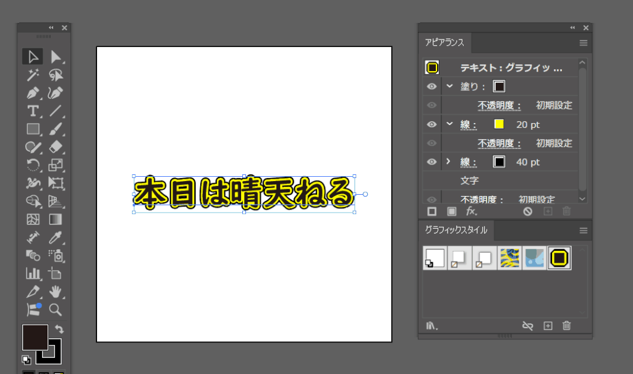
Task: Toggle visibility of the 20 pt stroke
Action: [431, 124]
